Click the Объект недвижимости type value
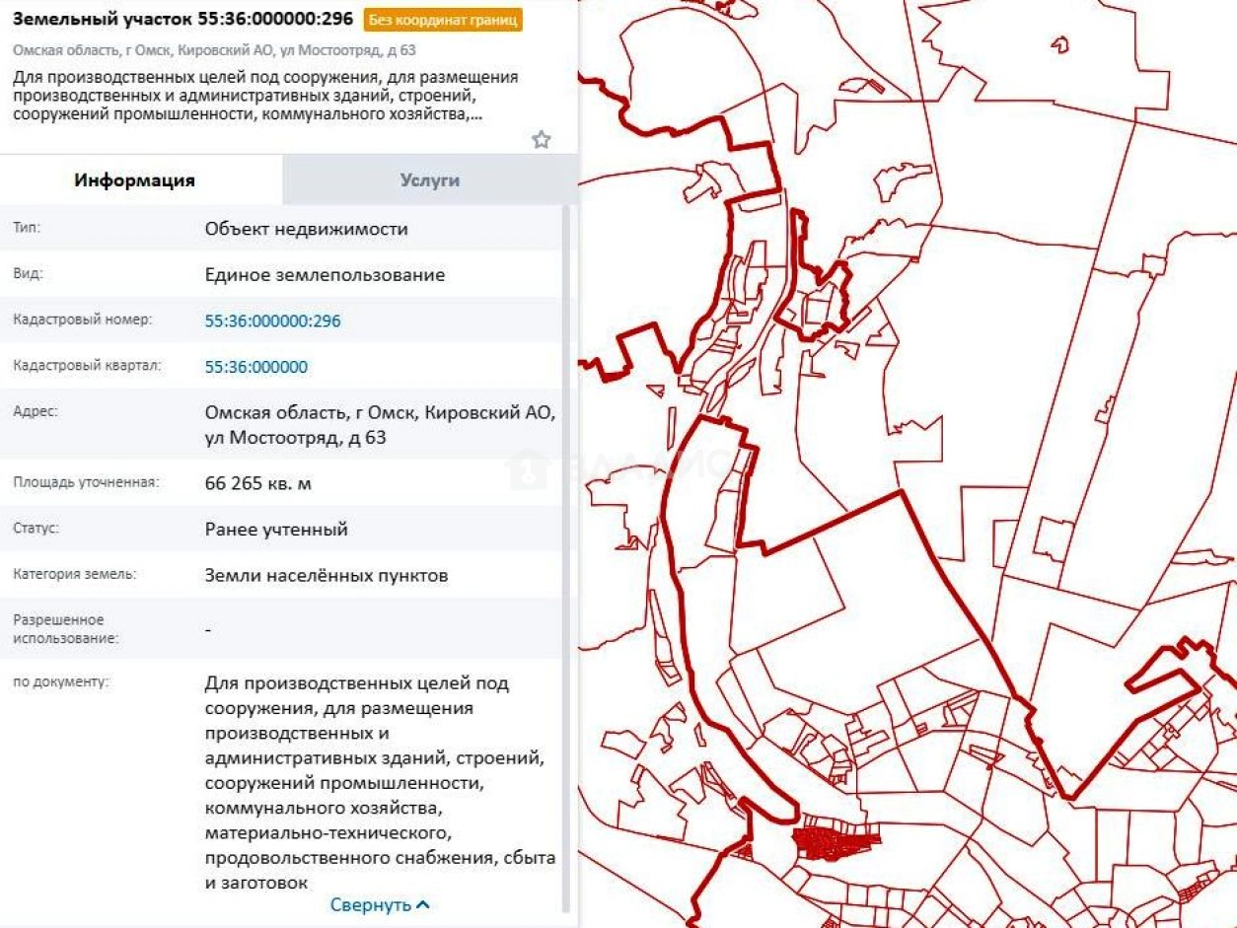 (306, 229)
